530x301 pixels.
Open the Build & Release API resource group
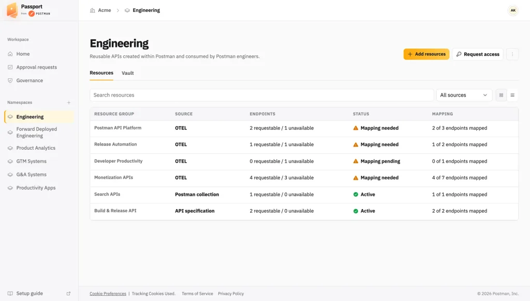[115, 211]
